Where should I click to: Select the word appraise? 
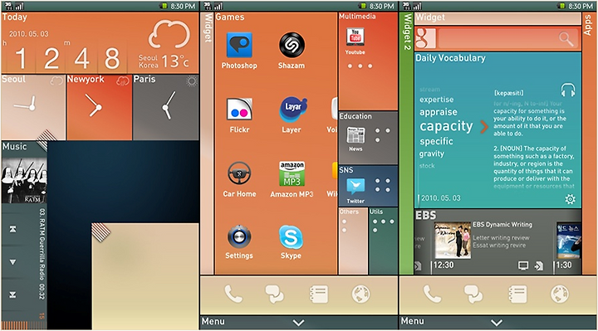tap(439, 112)
